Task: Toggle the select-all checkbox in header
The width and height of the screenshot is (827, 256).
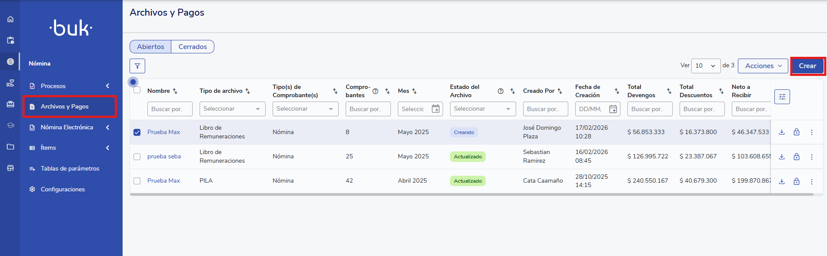Action: click(x=137, y=90)
